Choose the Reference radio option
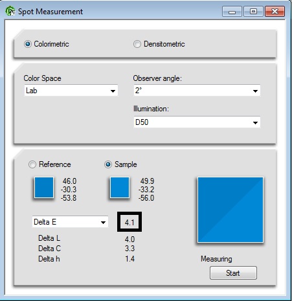The width and height of the screenshot is (292, 301). [32, 164]
